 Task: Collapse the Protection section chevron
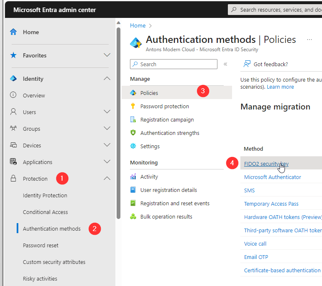click(x=107, y=178)
